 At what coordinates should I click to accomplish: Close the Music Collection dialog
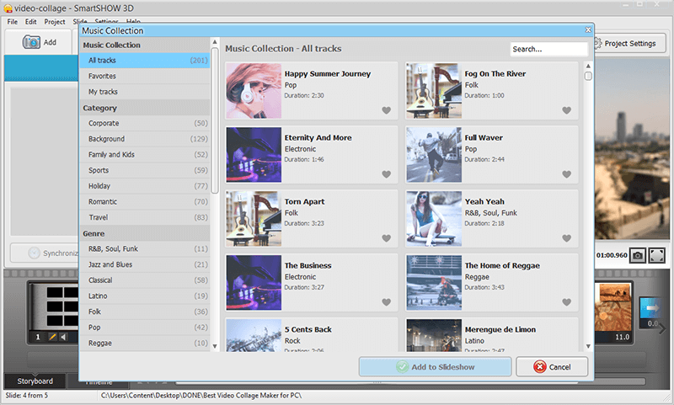tap(588, 29)
